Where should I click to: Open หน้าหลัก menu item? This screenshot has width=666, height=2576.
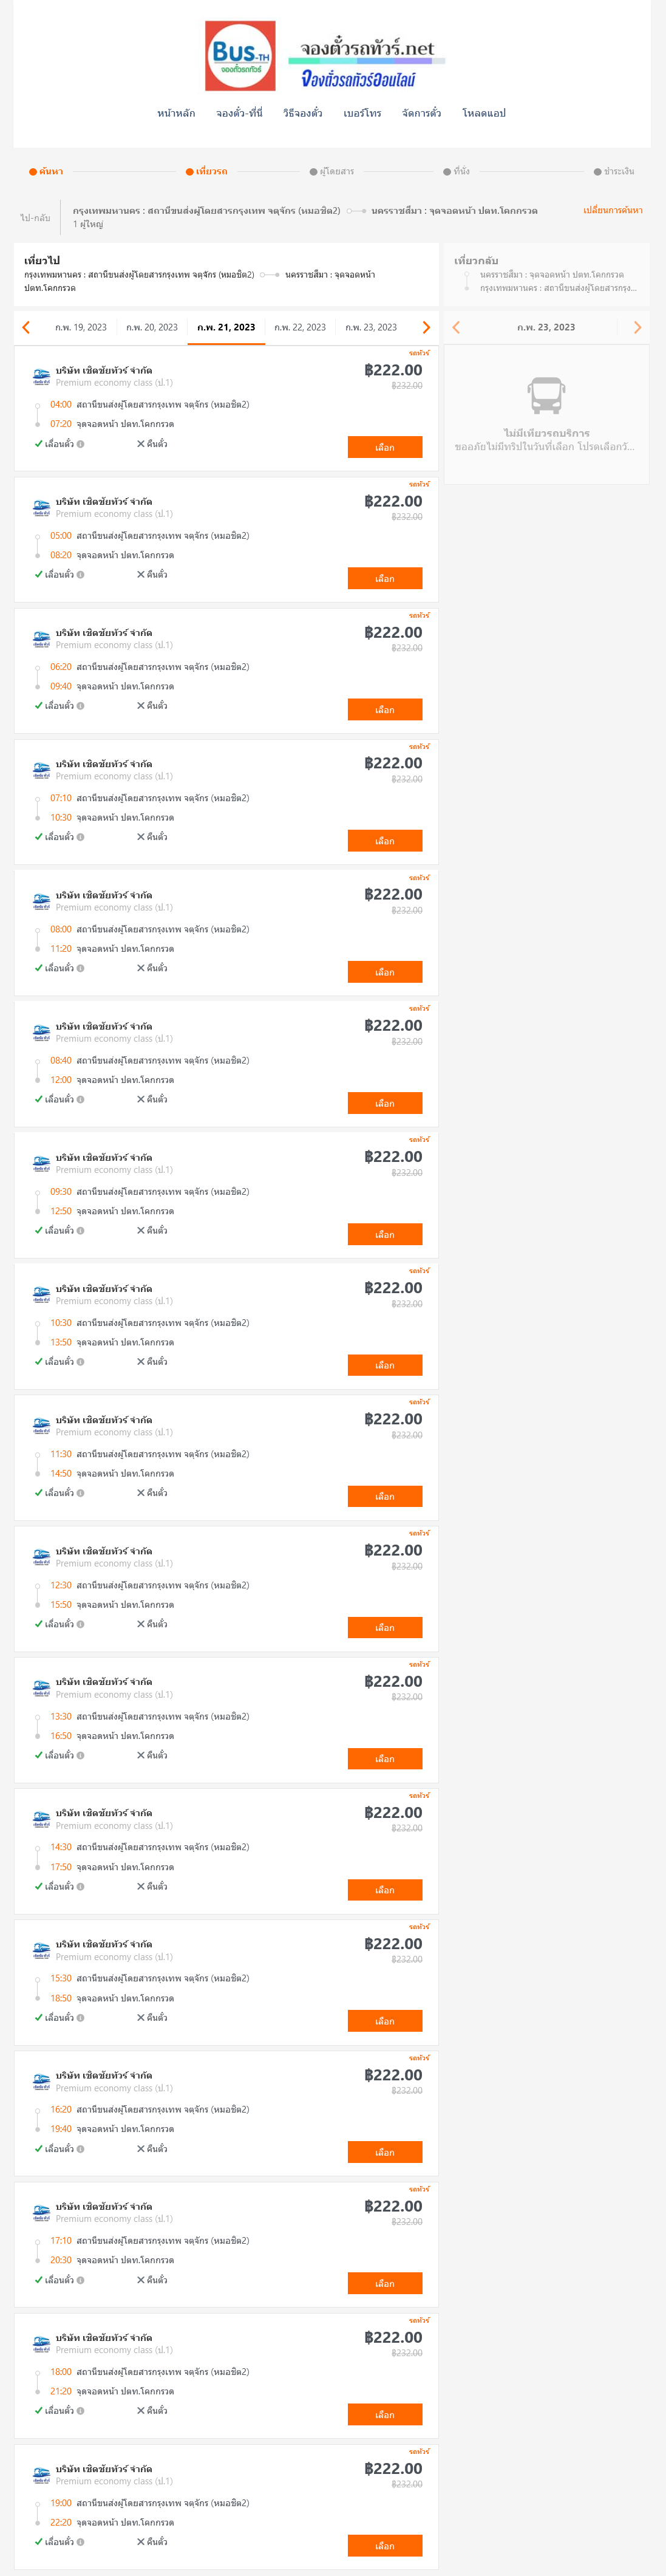click(x=176, y=113)
